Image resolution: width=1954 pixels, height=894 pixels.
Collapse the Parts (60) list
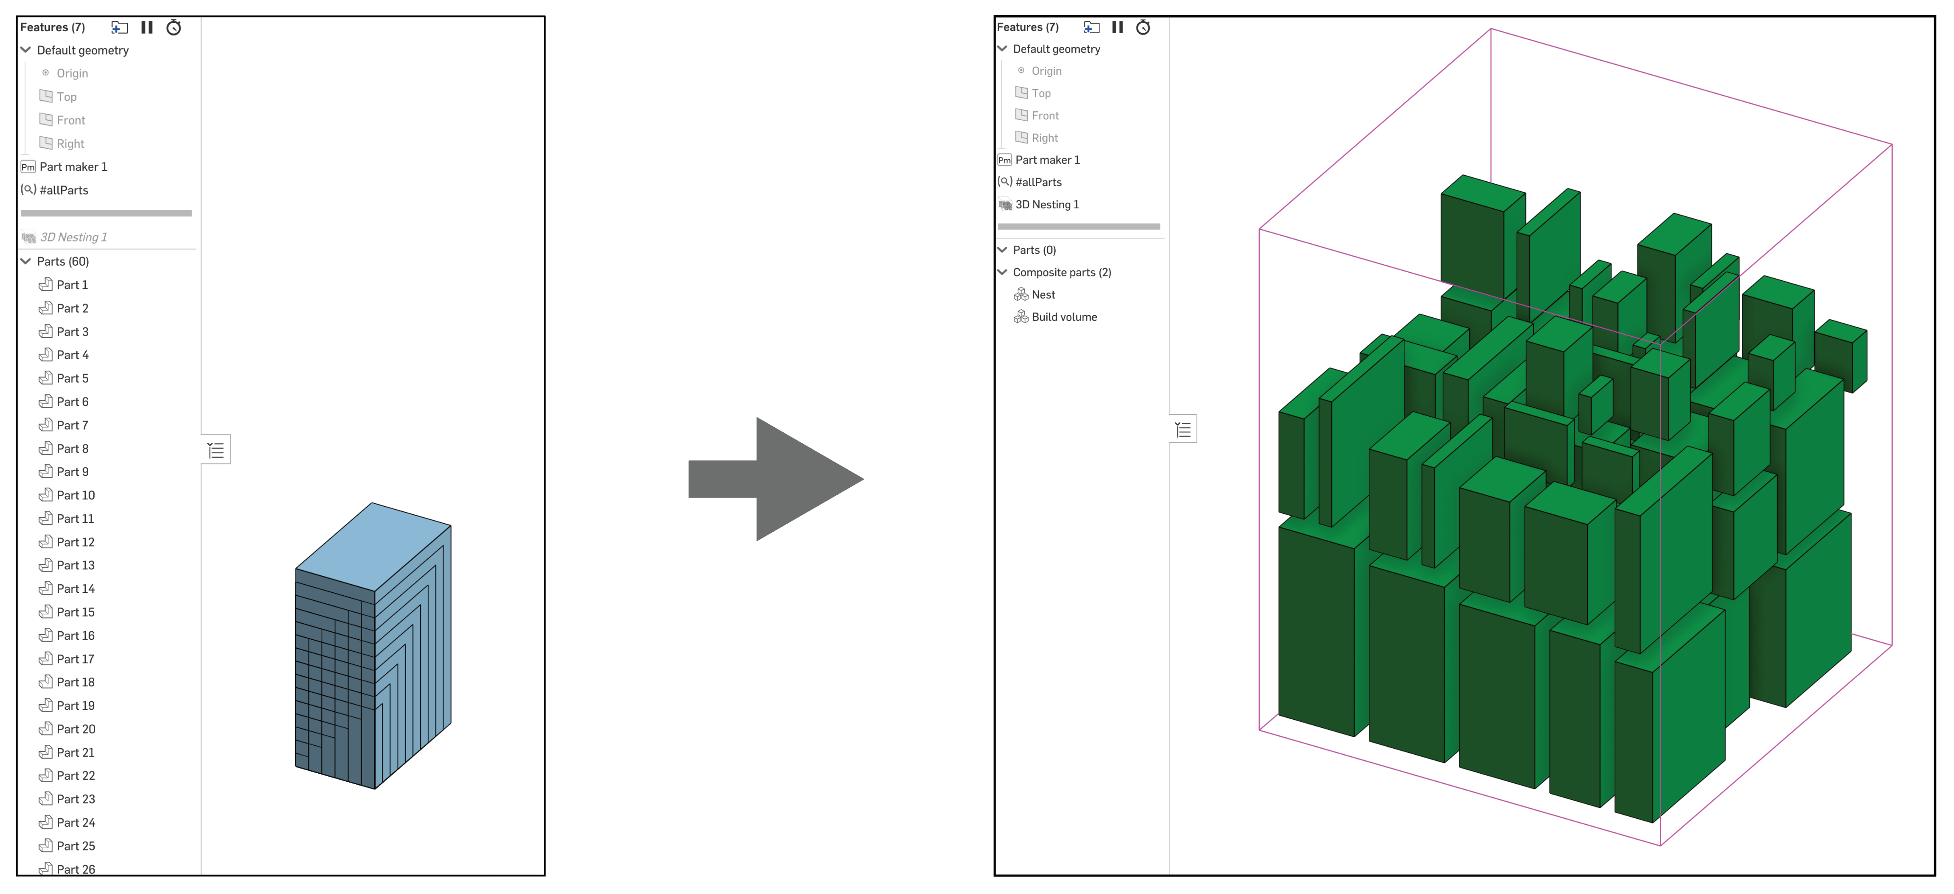(26, 261)
